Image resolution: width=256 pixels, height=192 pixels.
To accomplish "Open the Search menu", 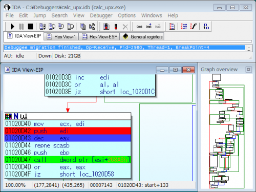I will (x=59, y=15).
